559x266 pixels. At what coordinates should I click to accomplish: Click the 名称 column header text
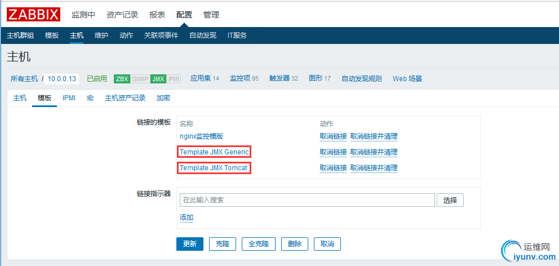pyautogui.click(x=187, y=124)
